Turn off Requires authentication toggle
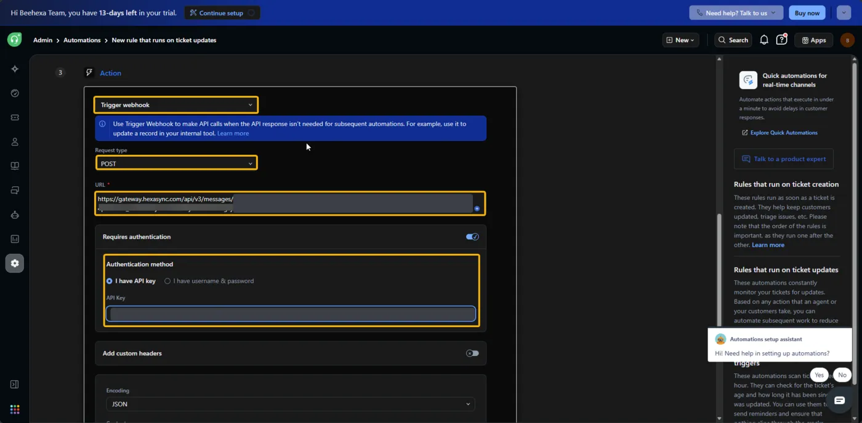The height and width of the screenshot is (423, 862). (472, 237)
